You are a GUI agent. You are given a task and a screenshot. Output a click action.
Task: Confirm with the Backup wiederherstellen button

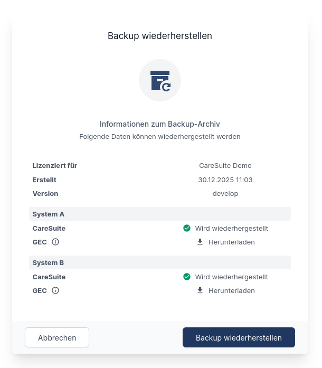click(239, 337)
